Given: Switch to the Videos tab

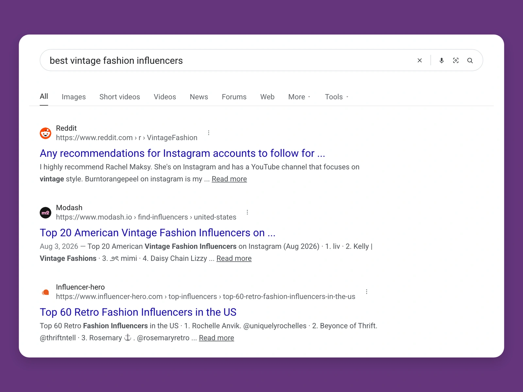Looking at the screenshot, I should click(165, 97).
